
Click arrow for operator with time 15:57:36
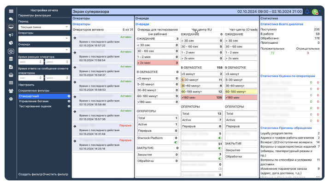click(75, 111)
